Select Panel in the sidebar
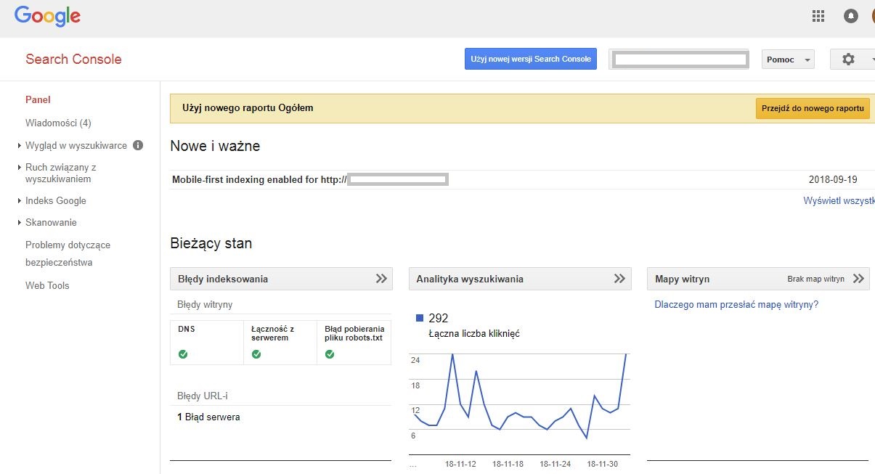This screenshot has width=875, height=474. [38, 100]
